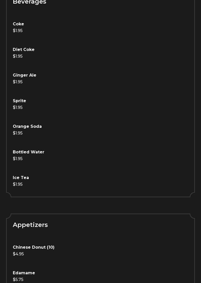Click the price under Sprite
The image size is (201, 283).
[x=18, y=108]
